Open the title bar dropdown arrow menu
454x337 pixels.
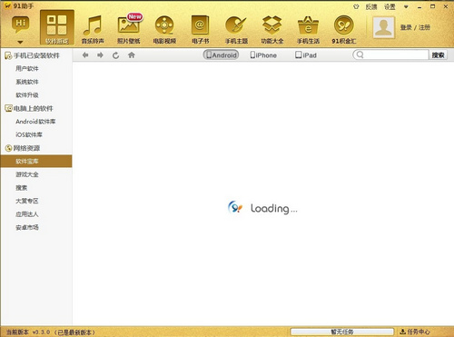(x=406, y=6)
